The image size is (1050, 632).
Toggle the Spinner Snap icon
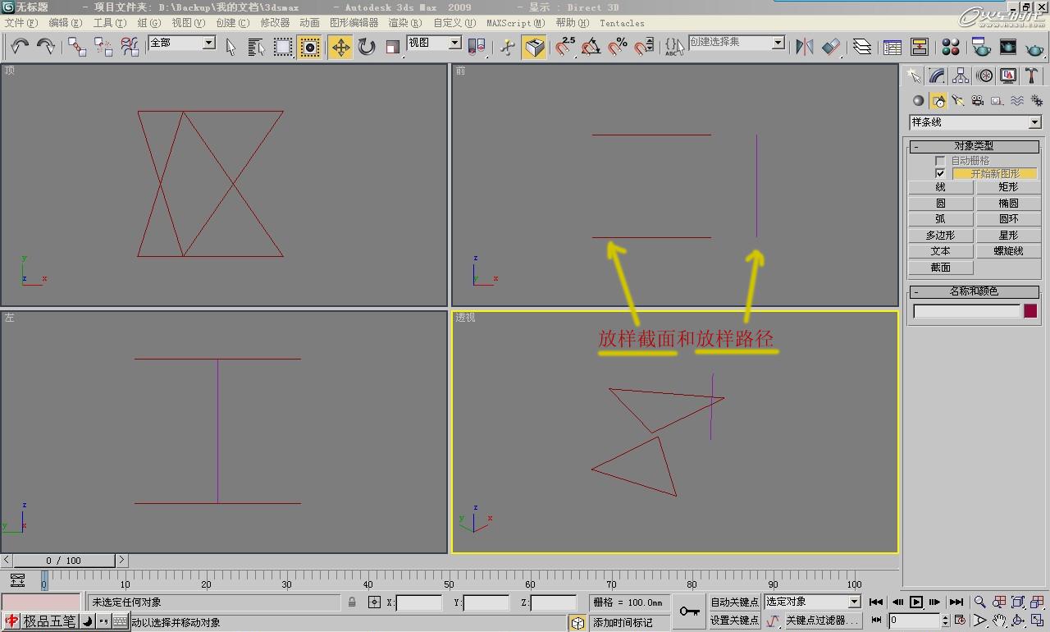[644, 47]
